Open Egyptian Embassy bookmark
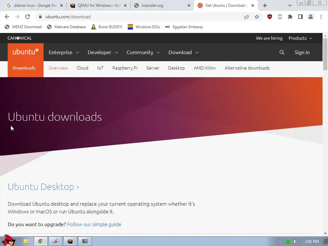Viewport: 328px width, 246px height. 184,27
